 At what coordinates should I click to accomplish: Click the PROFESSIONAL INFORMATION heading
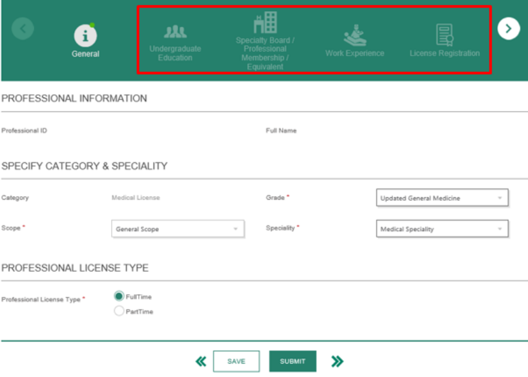(74, 98)
